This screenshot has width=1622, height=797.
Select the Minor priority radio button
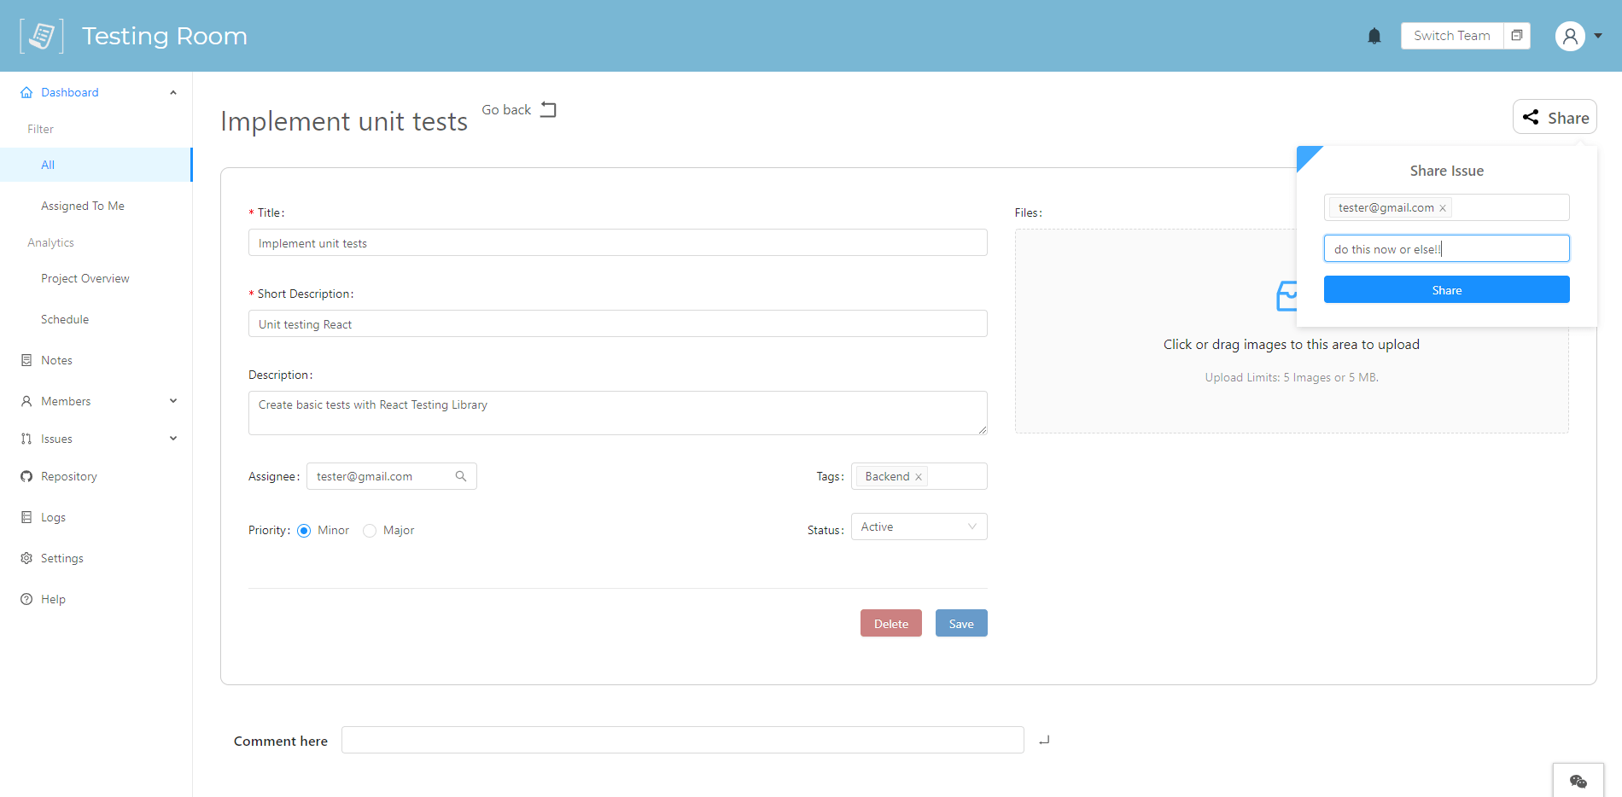304,531
